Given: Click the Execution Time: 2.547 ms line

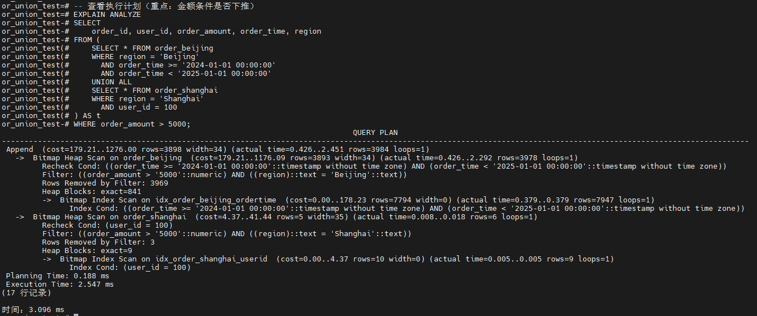Looking at the screenshot, I should click(x=60, y=285).
